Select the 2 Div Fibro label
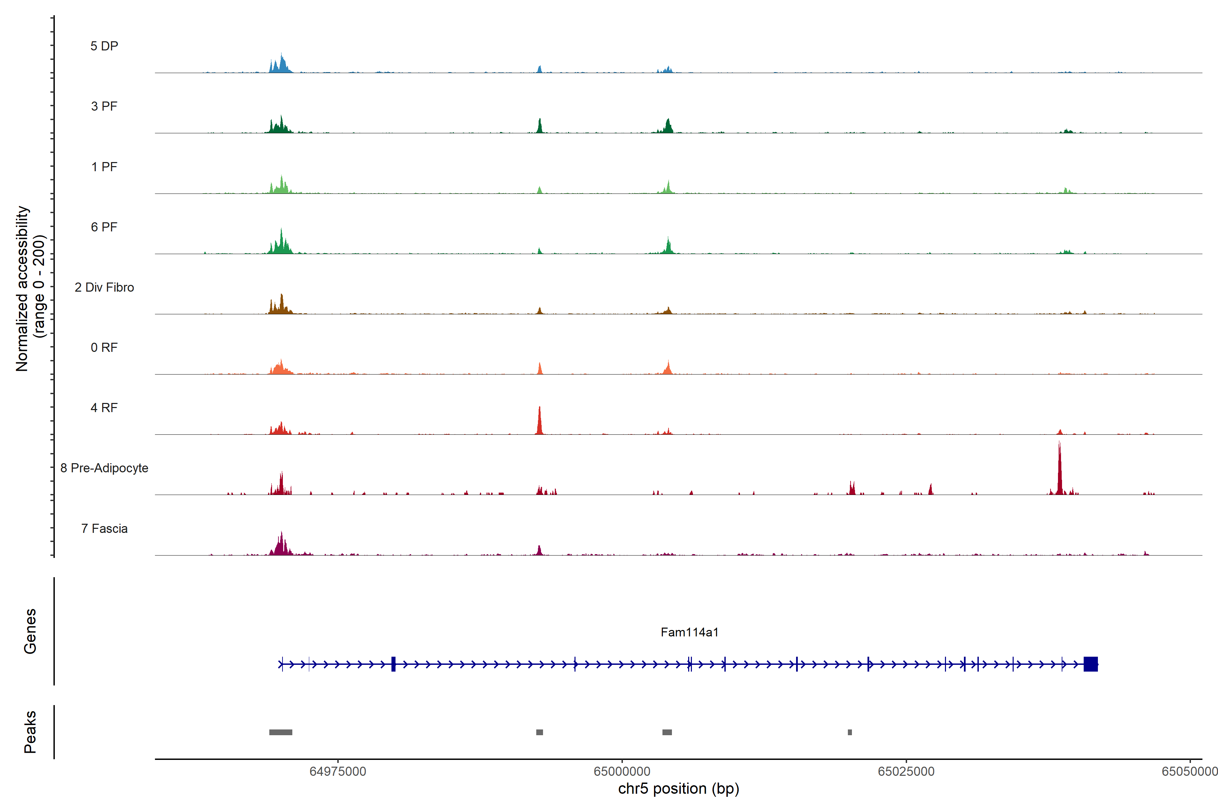The width and height of the screenshot is (1218, 812). [104, 287]
